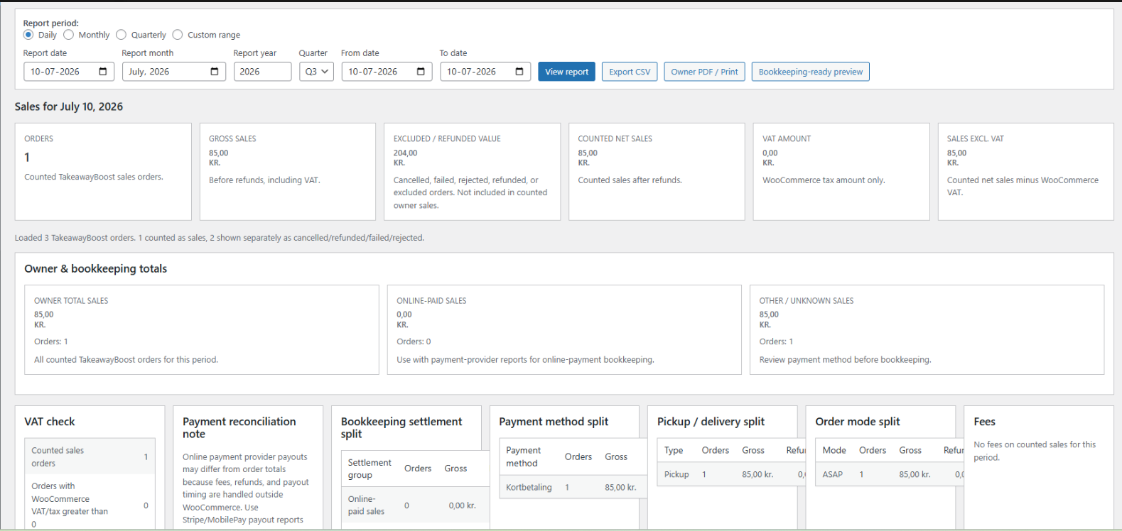Click the ORDERS card label
The image size is (1122, 531).
(39, 138)
